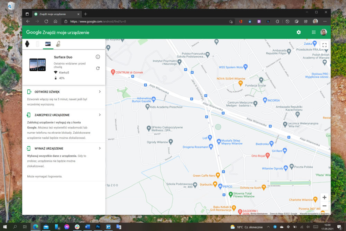This screenshot has height=231, width=346.
Task: Click the play sound phone icon
Action: pos(29,92)
